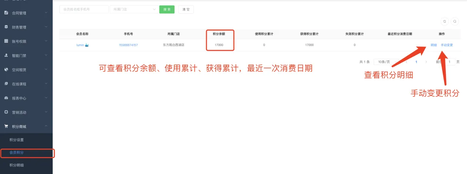The width and height of the screenshot is (467, 174).
Task: Click the 合同管理 document icon in sidebar
Action: click(6, 13)
